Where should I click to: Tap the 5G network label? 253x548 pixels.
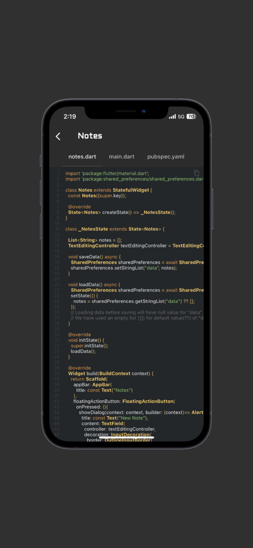coord(181,116)
